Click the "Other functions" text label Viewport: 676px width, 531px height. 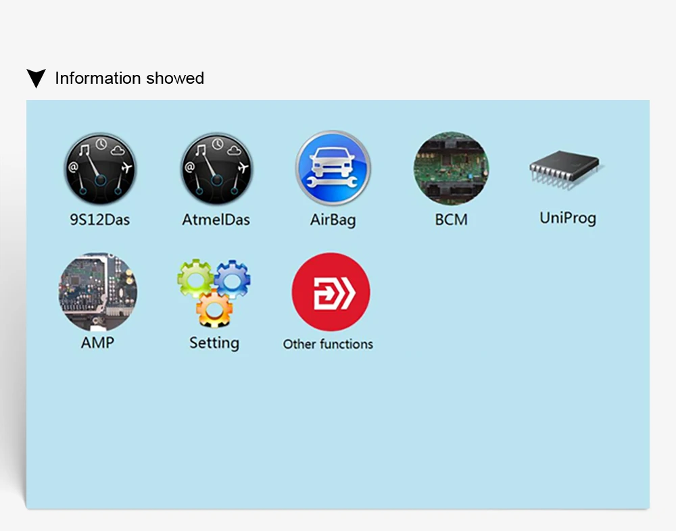click(x=328, y=345)
